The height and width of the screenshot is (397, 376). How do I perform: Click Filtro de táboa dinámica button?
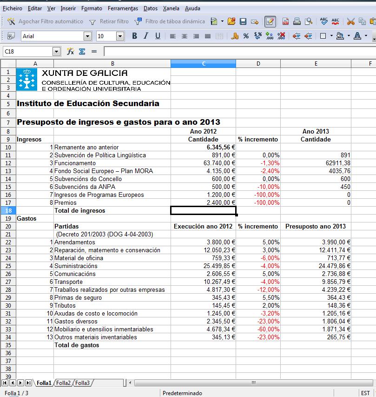[x=170, y=21]
